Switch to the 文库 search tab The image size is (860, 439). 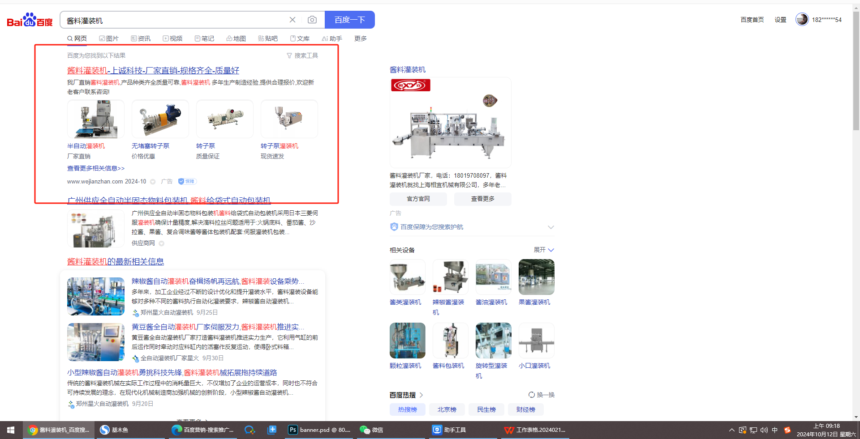(300, 38)
